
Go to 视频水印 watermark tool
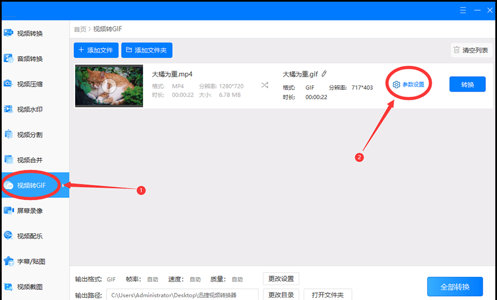point(30,110)
